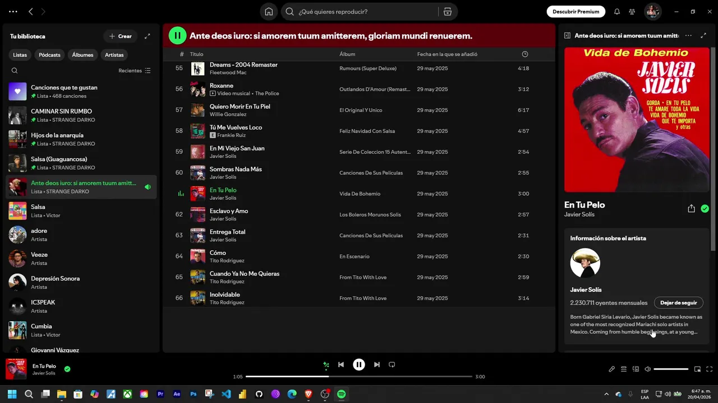This screenshot has height=403, width=718.
Task: Open Windows Start menu
Action: pyautogui.click(x=12, y=394)
